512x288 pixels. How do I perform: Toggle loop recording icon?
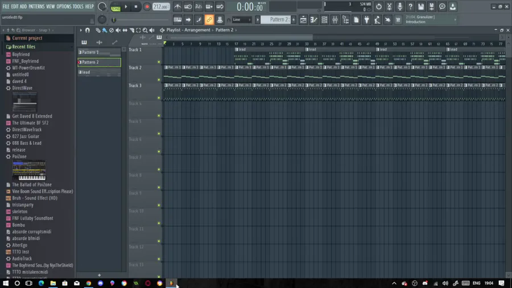click(x=220, y=6)
